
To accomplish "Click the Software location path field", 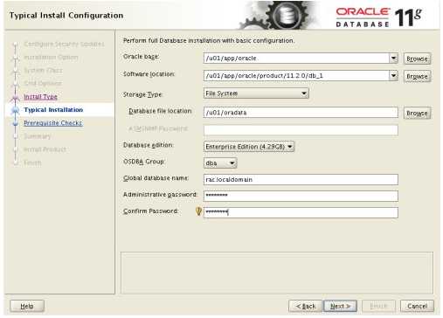I will point(296,76).
